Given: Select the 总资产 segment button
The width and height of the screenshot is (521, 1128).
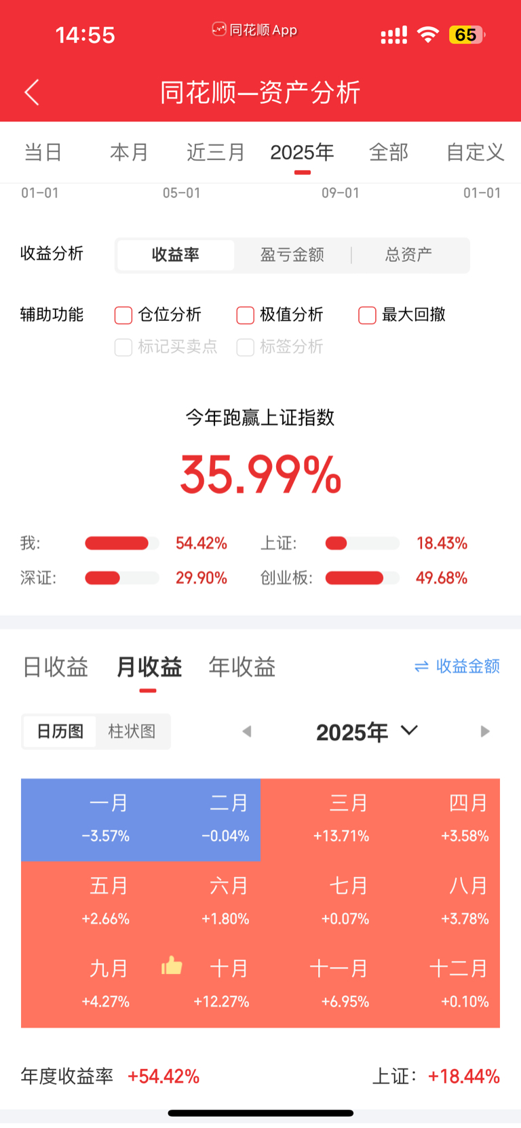Looking at the screenshot, I should click(x=408, y=255).
